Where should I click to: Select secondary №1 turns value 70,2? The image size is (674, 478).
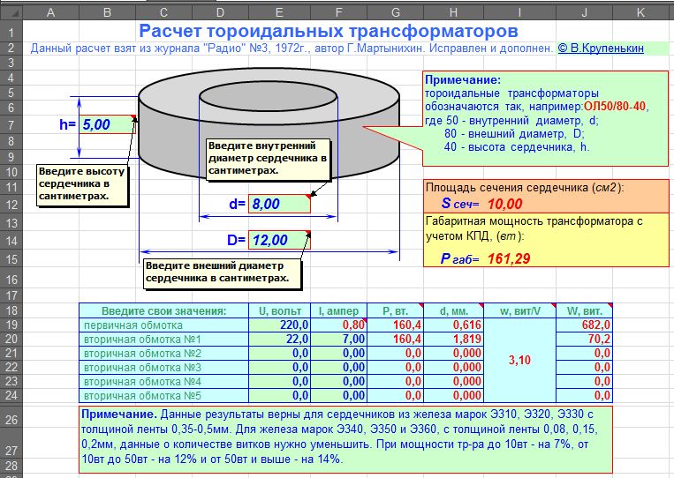(584, 339)
